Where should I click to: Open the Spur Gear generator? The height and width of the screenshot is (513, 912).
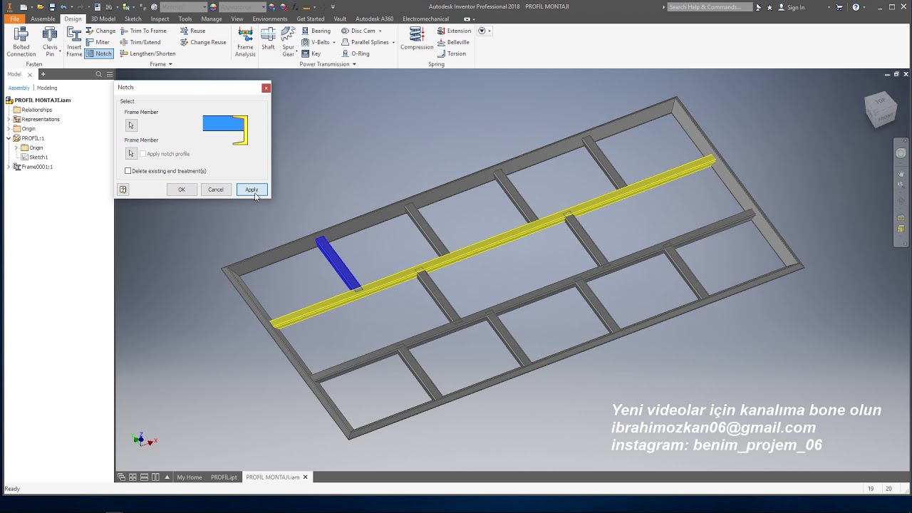[289, 42]
